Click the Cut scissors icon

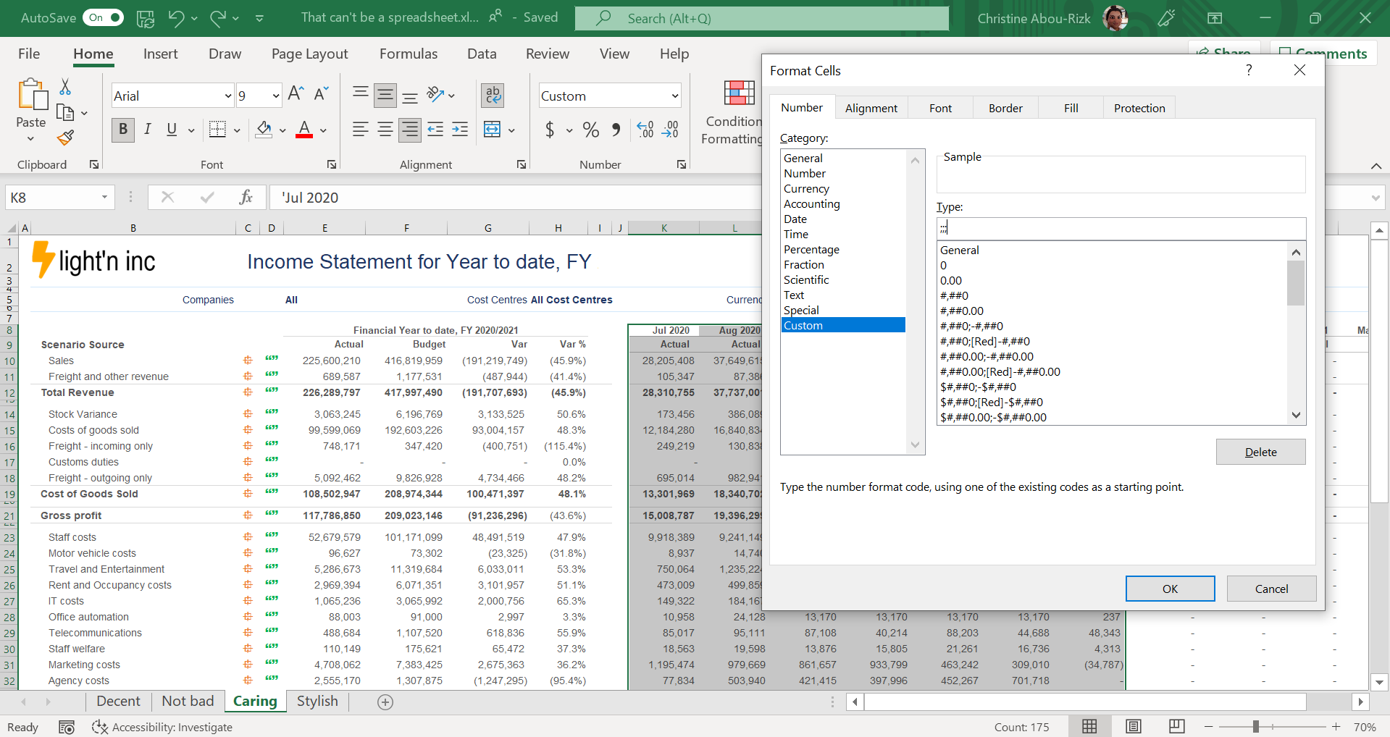[65, 88]
